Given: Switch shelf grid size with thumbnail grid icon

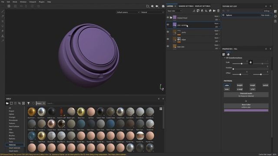Looking at the screenshot, I should click(161, 109).
